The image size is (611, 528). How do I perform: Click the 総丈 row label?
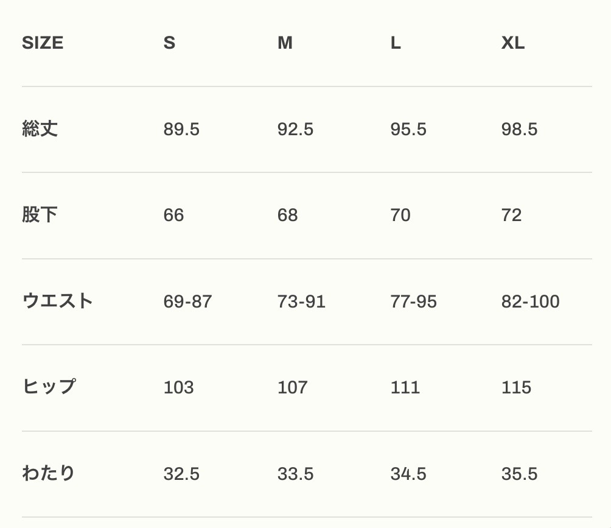point(40,129)
